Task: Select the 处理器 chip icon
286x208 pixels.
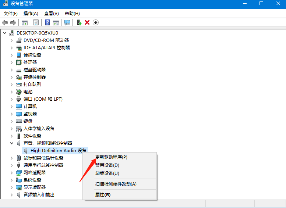Action: pos(19,62)
